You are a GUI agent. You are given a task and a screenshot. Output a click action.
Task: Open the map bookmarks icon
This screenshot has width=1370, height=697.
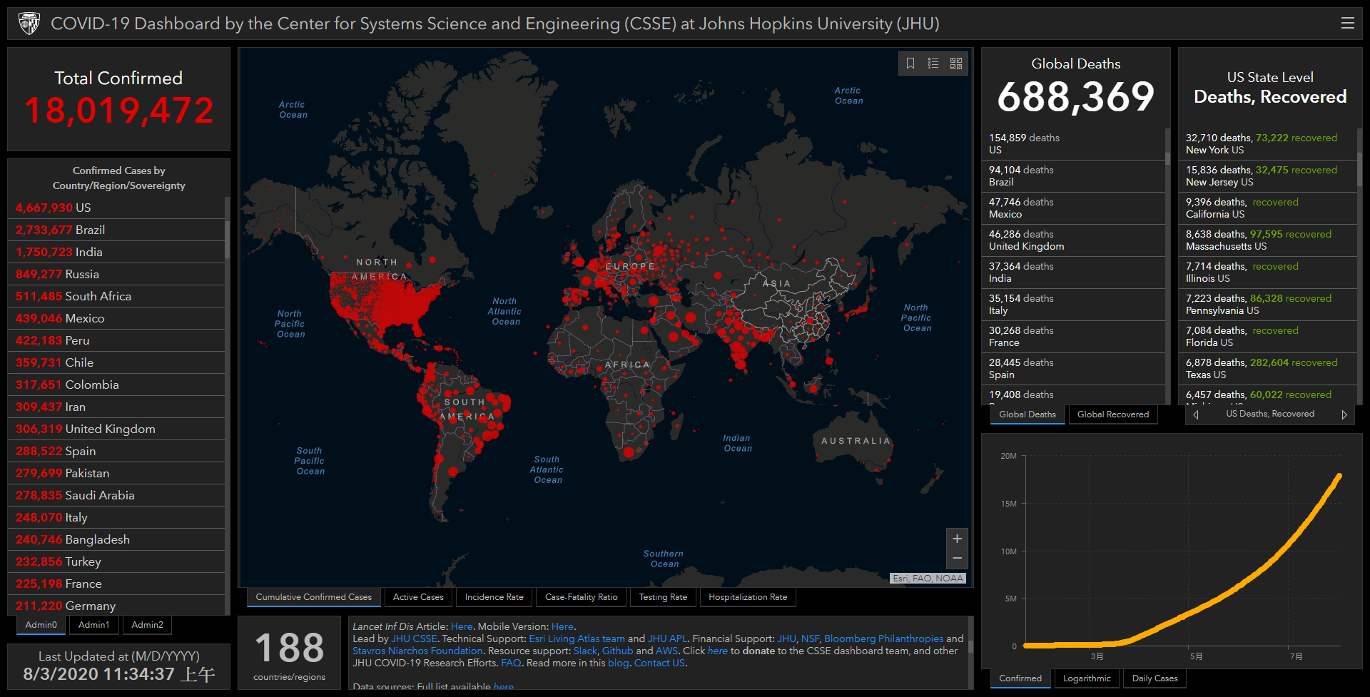click(x=910, y=63)
